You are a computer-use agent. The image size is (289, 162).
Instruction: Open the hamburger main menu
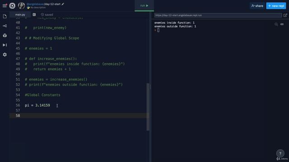tap(5, 6)
